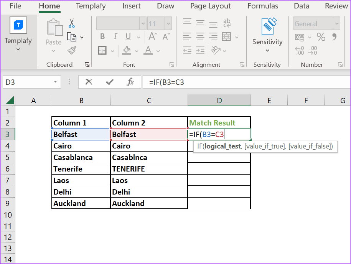Switch to Templafy tab

(x=91, y=6)
